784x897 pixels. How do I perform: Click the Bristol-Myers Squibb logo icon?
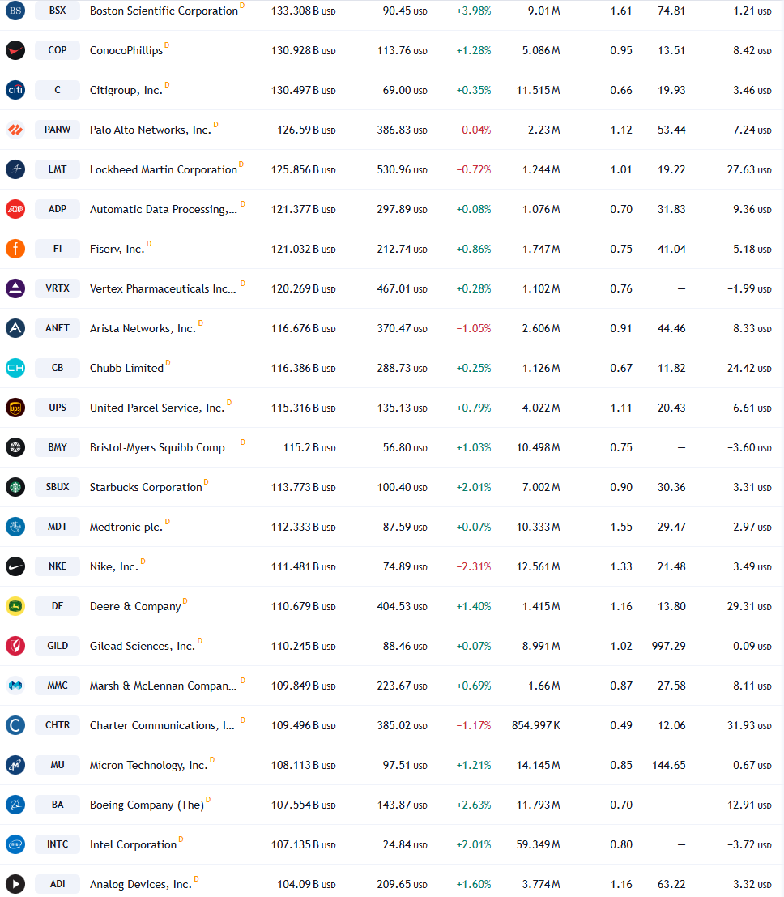15,447
